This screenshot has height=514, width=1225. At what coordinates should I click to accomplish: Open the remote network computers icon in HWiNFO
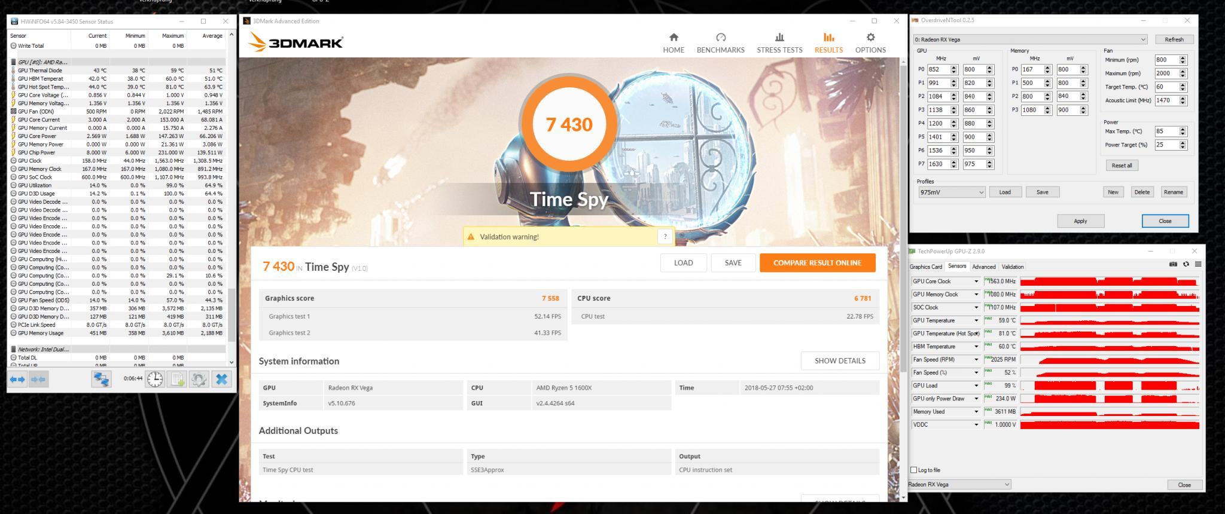tap(101, 379)
